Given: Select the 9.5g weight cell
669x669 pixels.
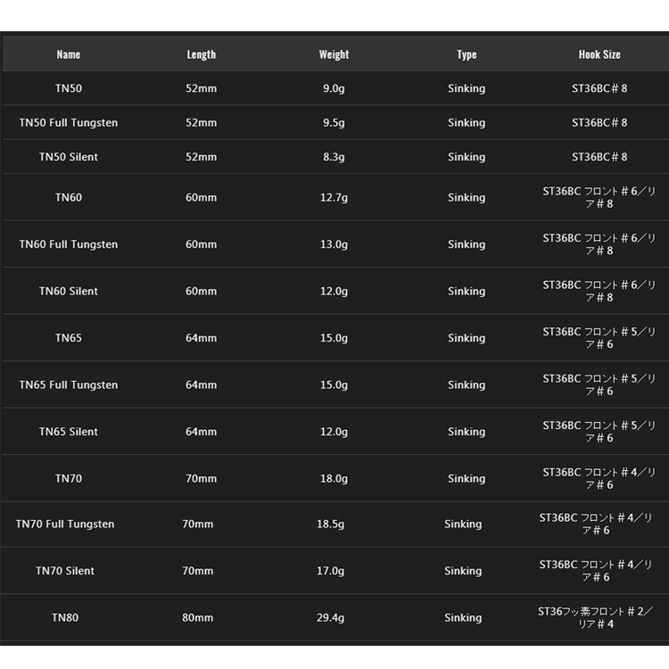Looking at the screenshot, I should tap(334, 123).
